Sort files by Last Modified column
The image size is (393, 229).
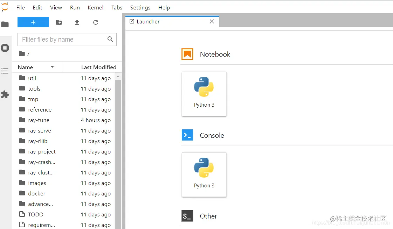(92, 67)
